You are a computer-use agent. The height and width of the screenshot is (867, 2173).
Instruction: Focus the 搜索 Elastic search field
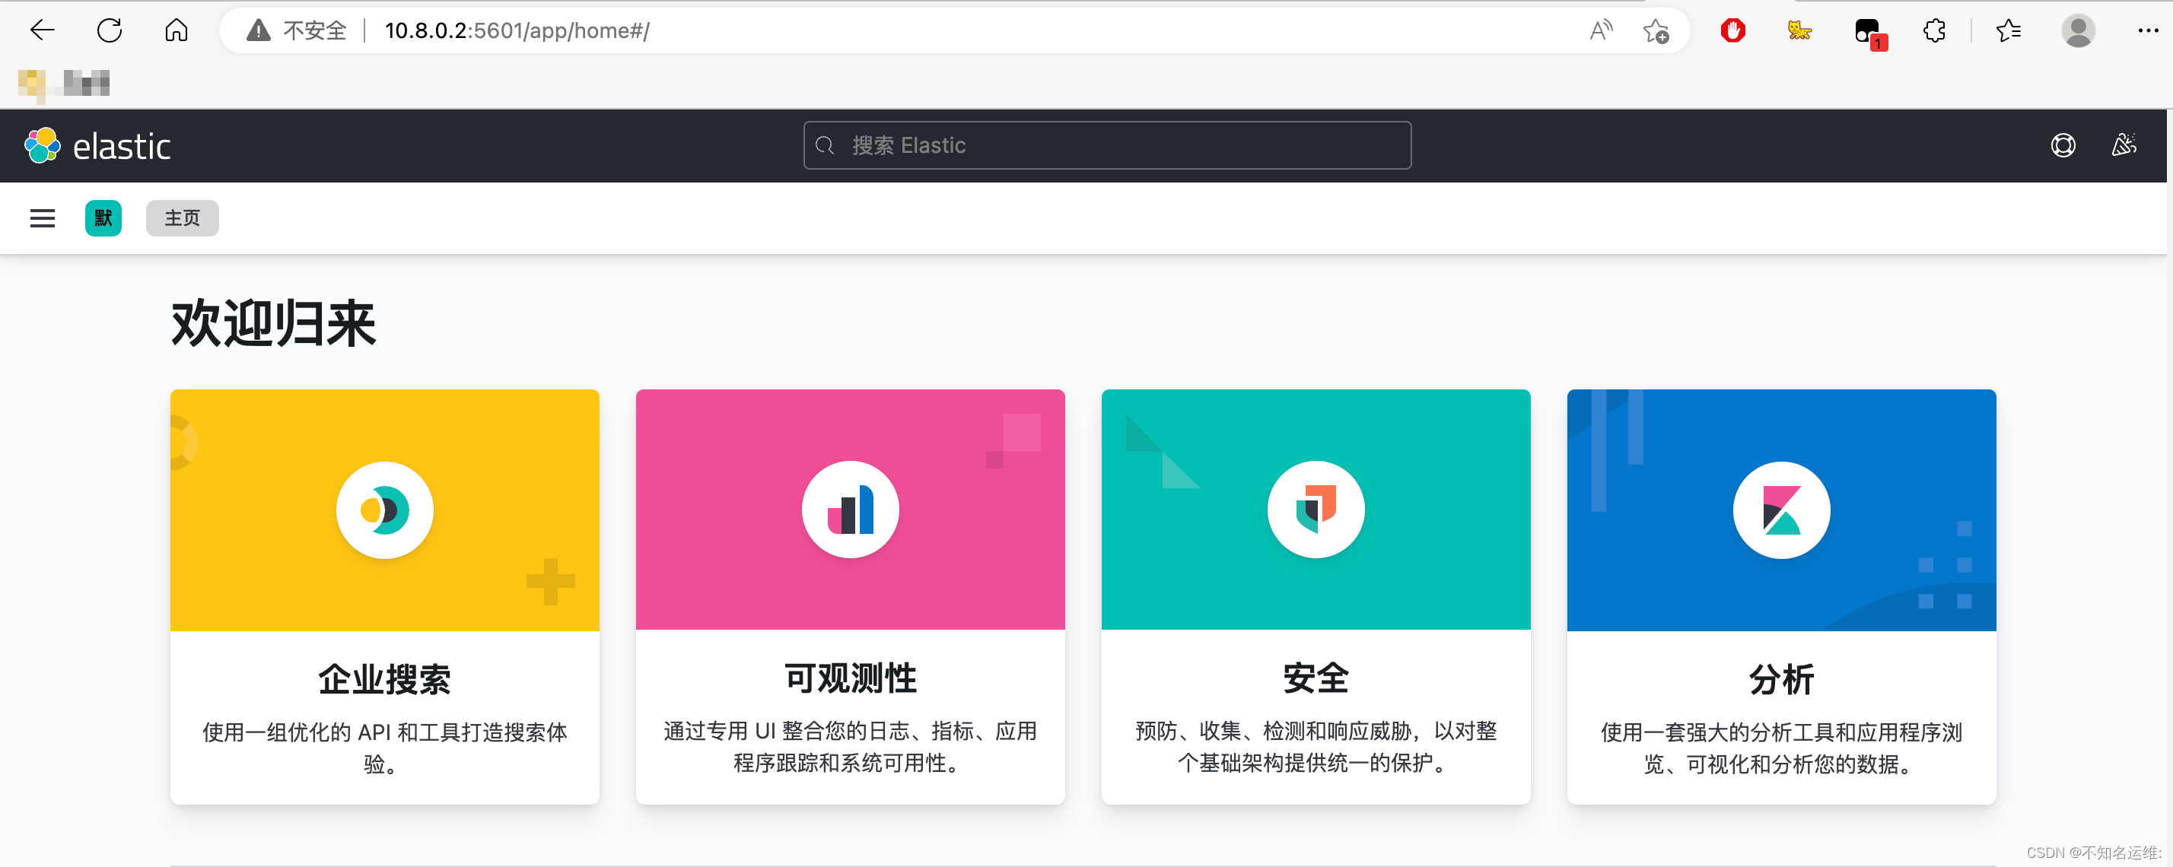coord(1107,146)
